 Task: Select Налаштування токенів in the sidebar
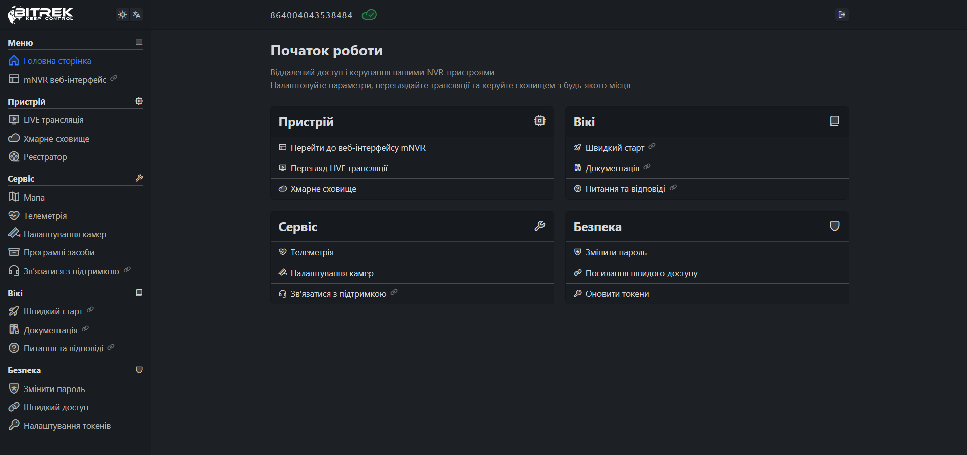pos(67,426)
